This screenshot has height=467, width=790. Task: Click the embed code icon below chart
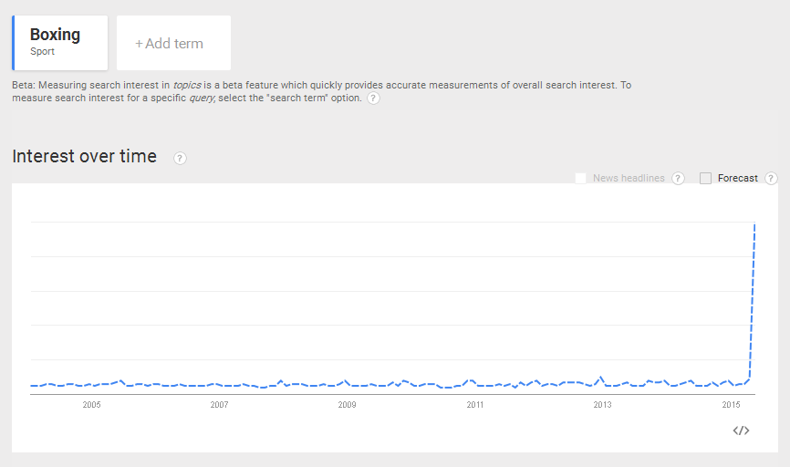pos(741,431)
